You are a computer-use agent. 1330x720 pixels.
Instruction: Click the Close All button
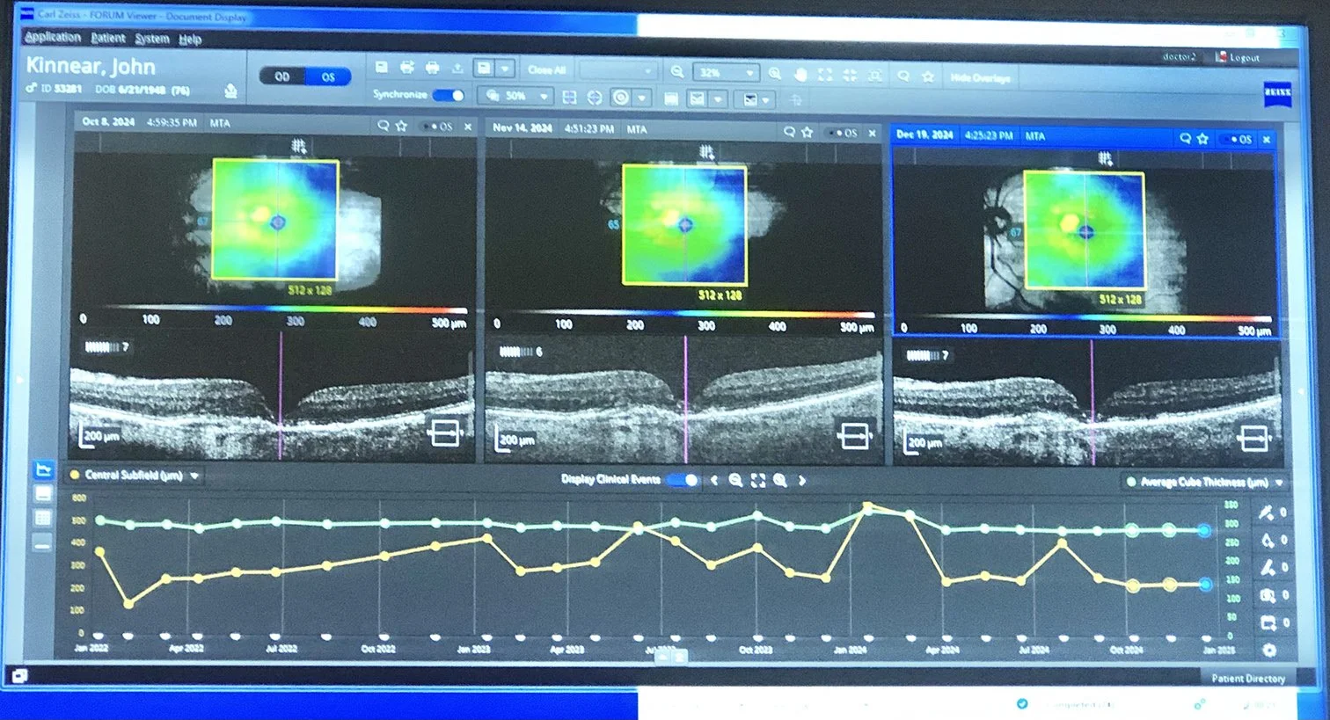[x=546, y=69]
